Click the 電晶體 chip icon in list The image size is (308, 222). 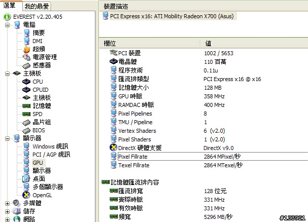[113, 62]
